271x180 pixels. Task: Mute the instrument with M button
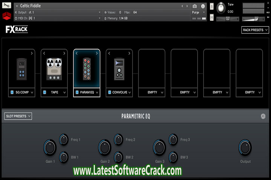pos(212,18)
